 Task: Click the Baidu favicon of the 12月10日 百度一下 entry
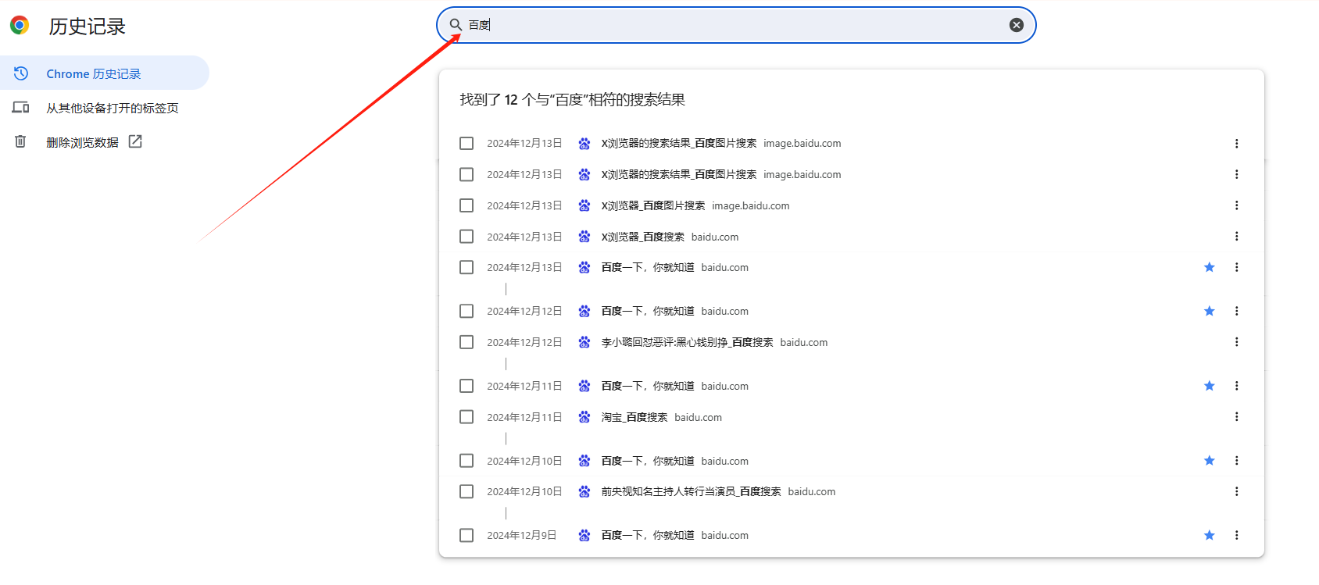click(584, 461)
